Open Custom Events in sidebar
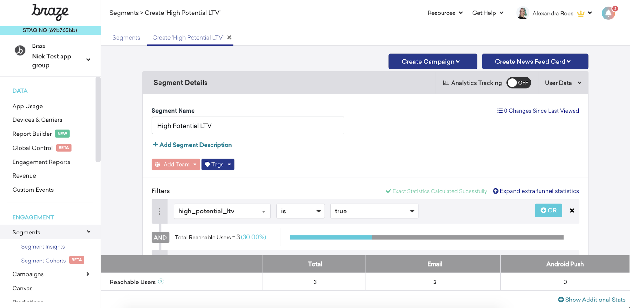630x308 pixels. click(33, 190)
